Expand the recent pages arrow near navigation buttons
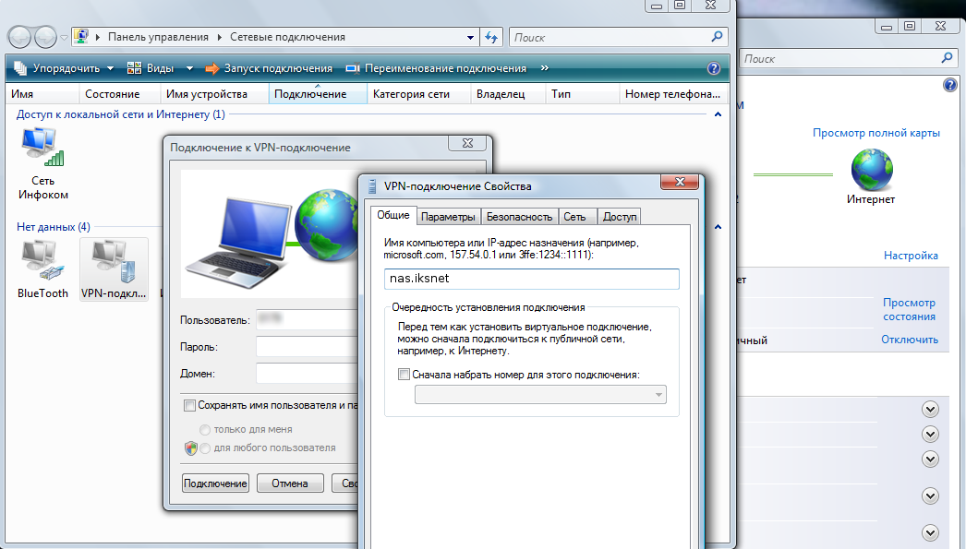 coord(64,38)
